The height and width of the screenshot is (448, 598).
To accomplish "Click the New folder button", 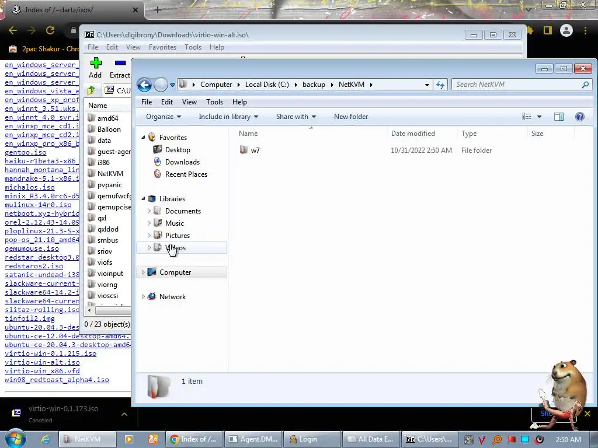I will (351, 117).
